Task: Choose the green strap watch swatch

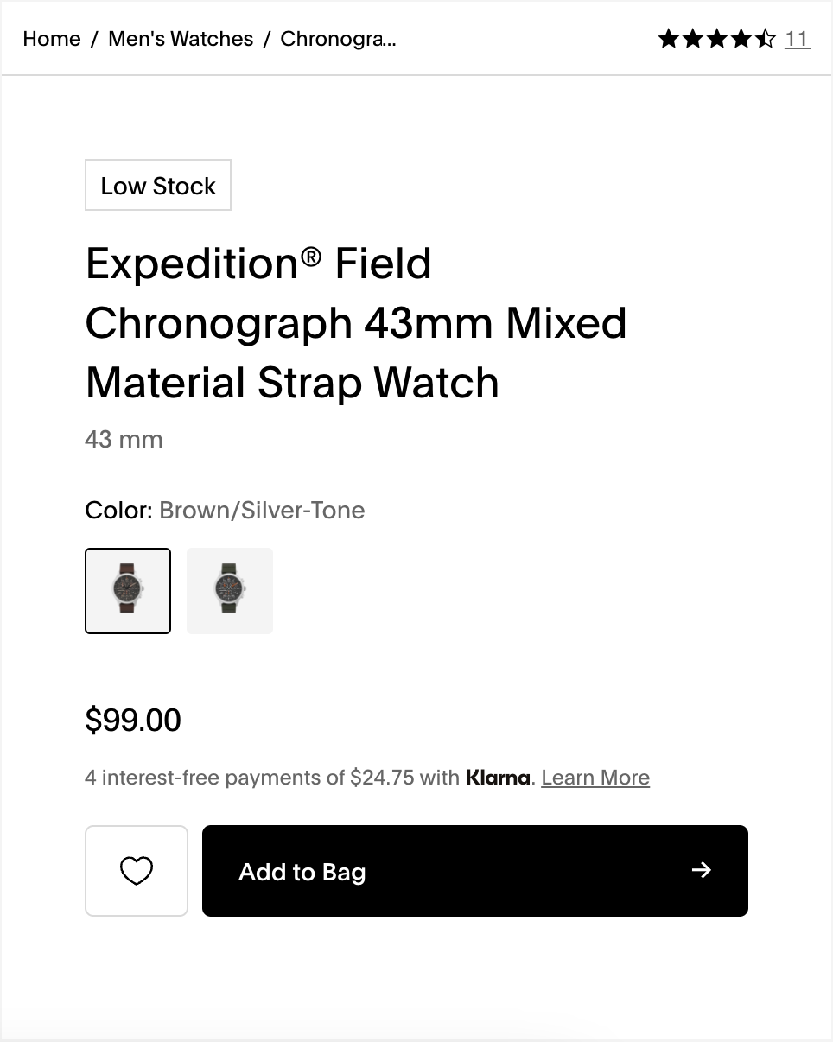Action: [x=230, y=591]
